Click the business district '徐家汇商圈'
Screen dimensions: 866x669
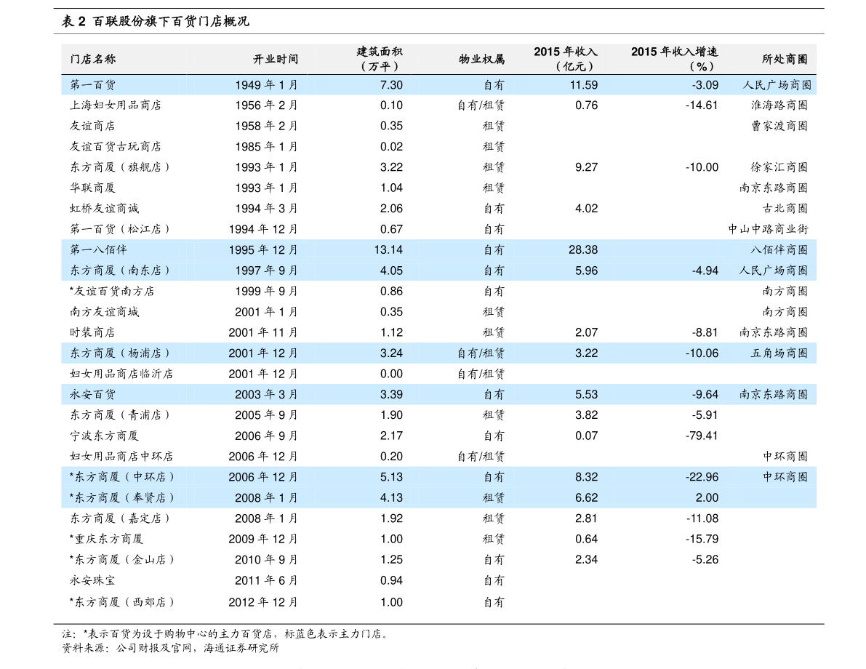pos(779,167)
